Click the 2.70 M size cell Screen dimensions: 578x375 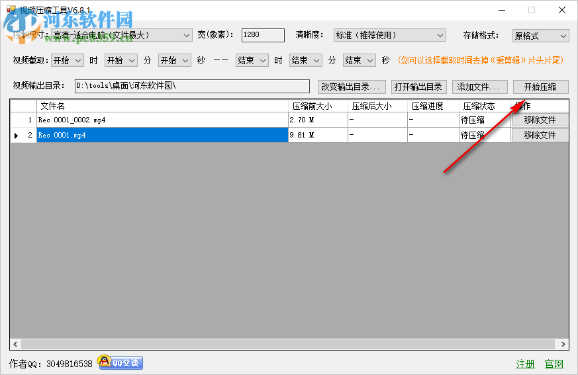pos(318,120)
